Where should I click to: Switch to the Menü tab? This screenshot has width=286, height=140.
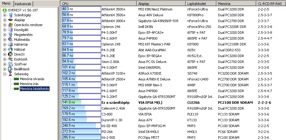pyautogui.click(x=6, y=3)
